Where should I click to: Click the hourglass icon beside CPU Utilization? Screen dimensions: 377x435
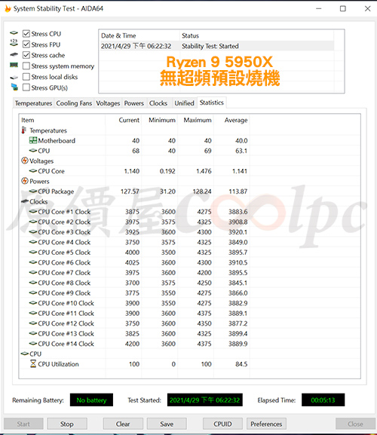point(33,363)
